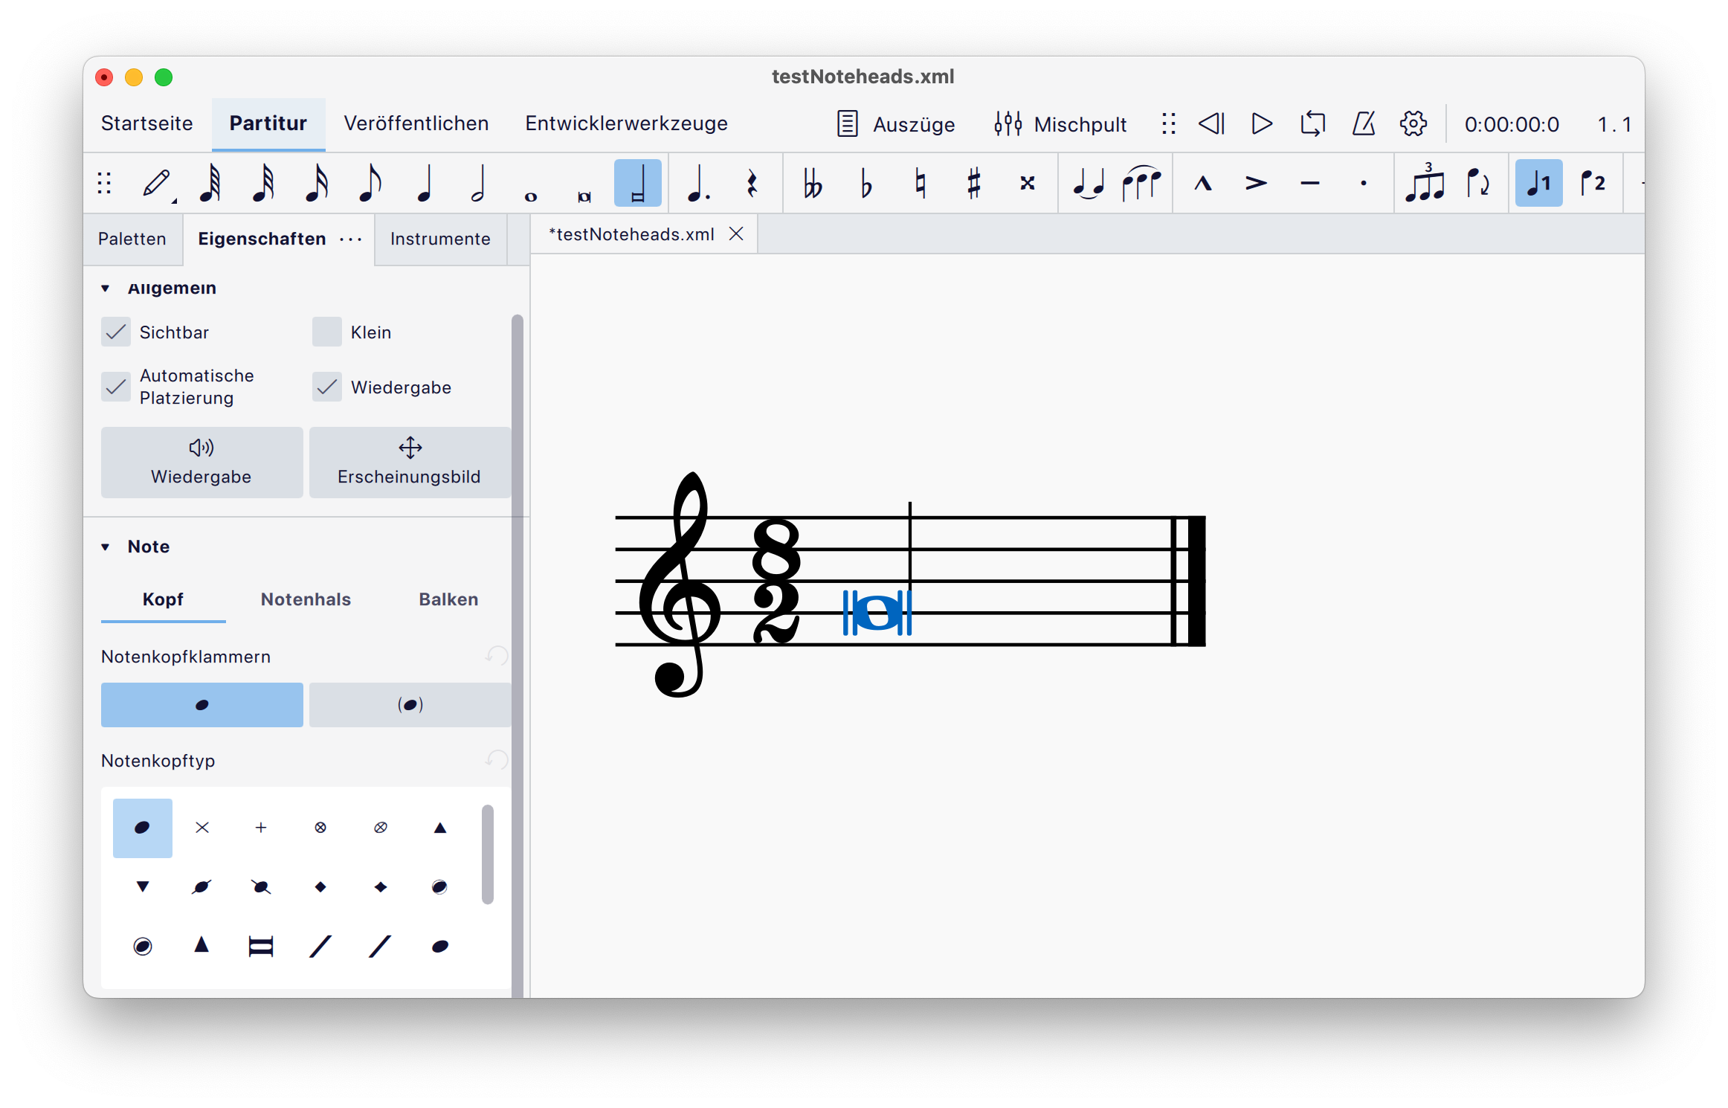
Task: Collapse the Note section
Action: (105, 546)
